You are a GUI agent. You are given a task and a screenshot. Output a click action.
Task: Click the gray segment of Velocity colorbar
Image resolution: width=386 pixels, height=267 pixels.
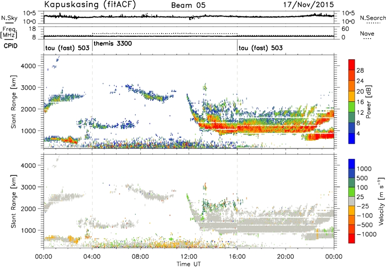[x=352, y=201]
